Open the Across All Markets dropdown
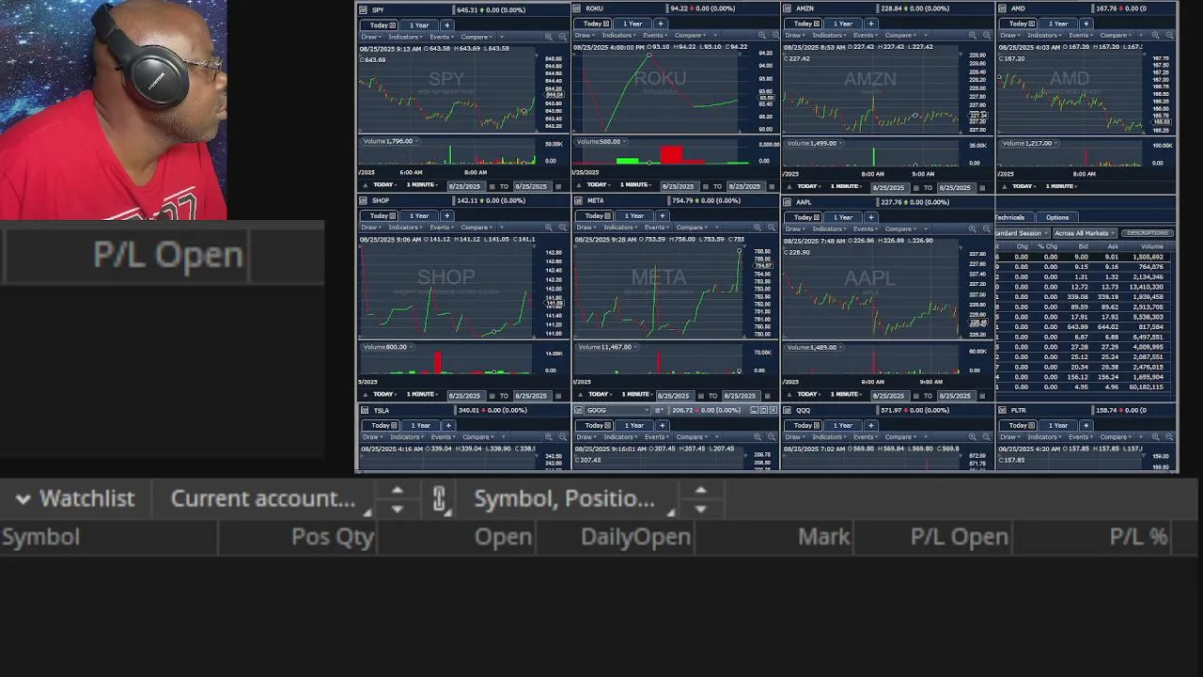The image size is (1203, 677). coord(1085,233)
